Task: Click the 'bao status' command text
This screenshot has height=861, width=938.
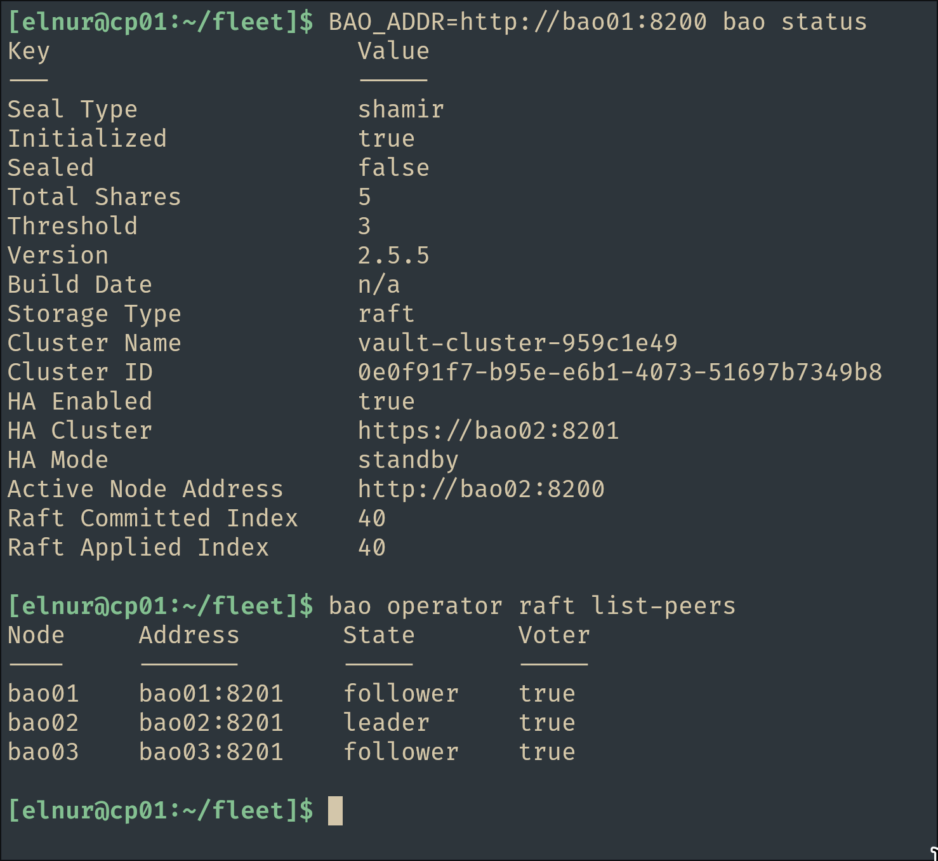Action: (x=795, y=22)
